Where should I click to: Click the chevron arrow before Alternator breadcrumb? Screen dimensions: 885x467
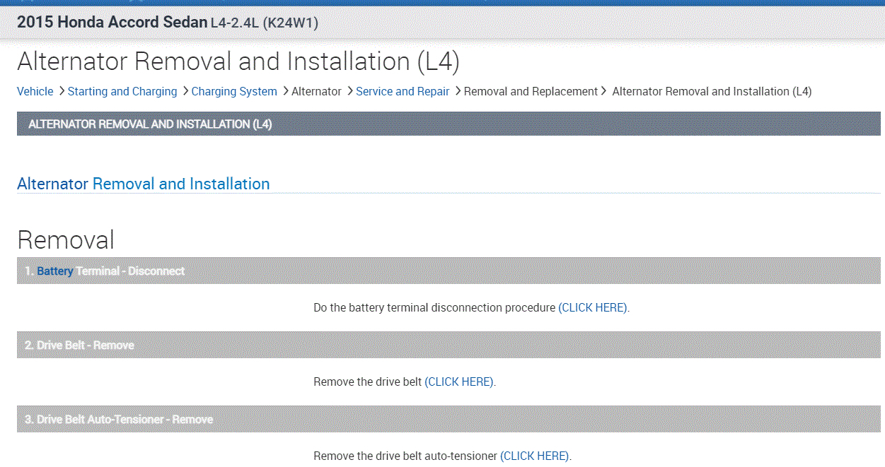pos(285,90)
